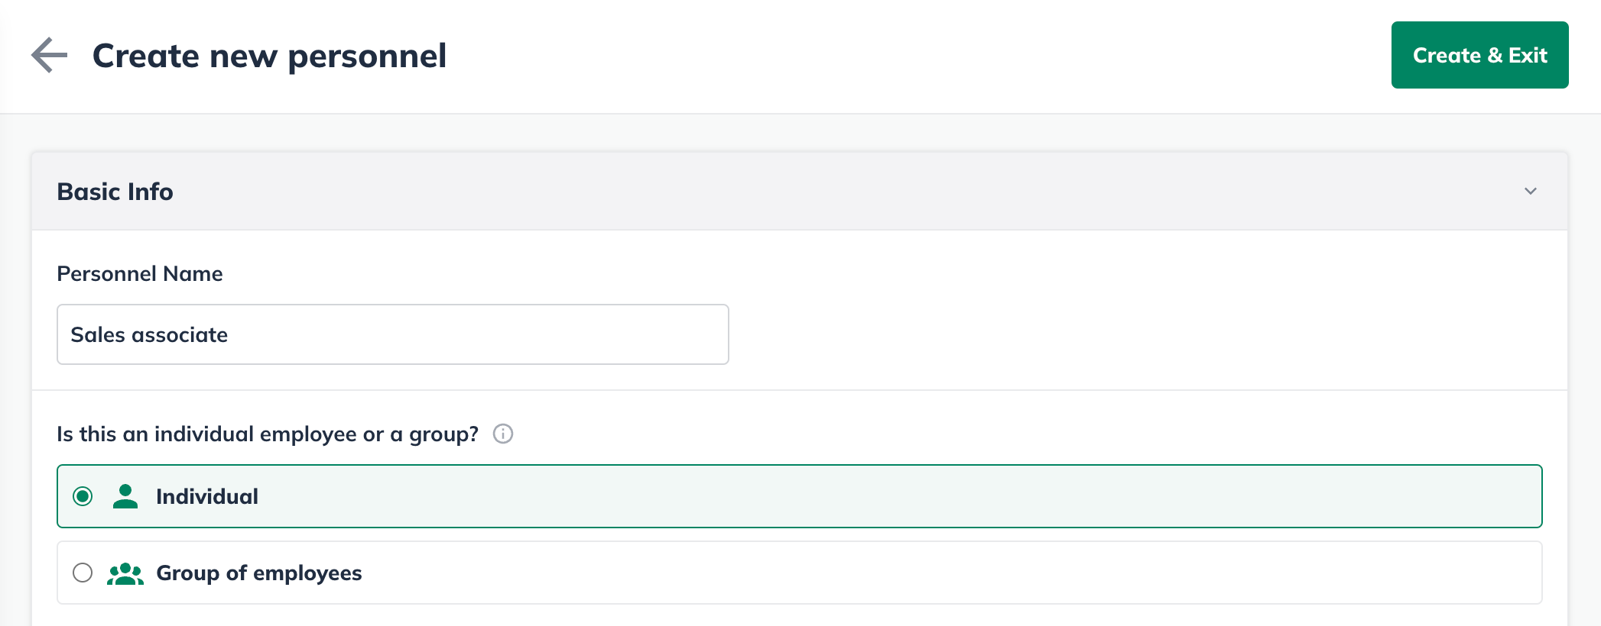
Task: Click the blank area of the Individual option card
Action: click(x=902, y=496)
